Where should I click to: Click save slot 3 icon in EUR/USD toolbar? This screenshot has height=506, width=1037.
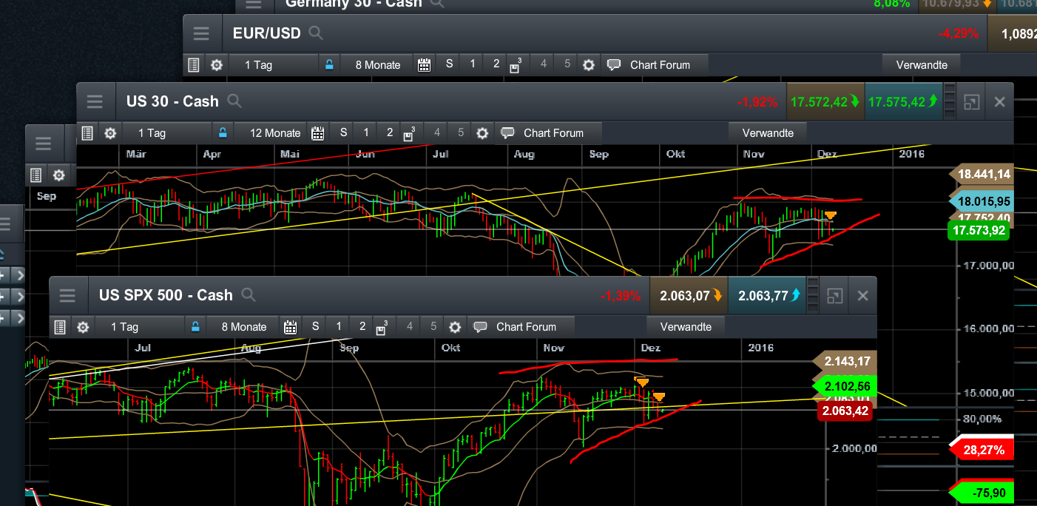(516, 65)
